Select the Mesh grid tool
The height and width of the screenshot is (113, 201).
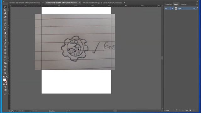click(x=5, y=53)
